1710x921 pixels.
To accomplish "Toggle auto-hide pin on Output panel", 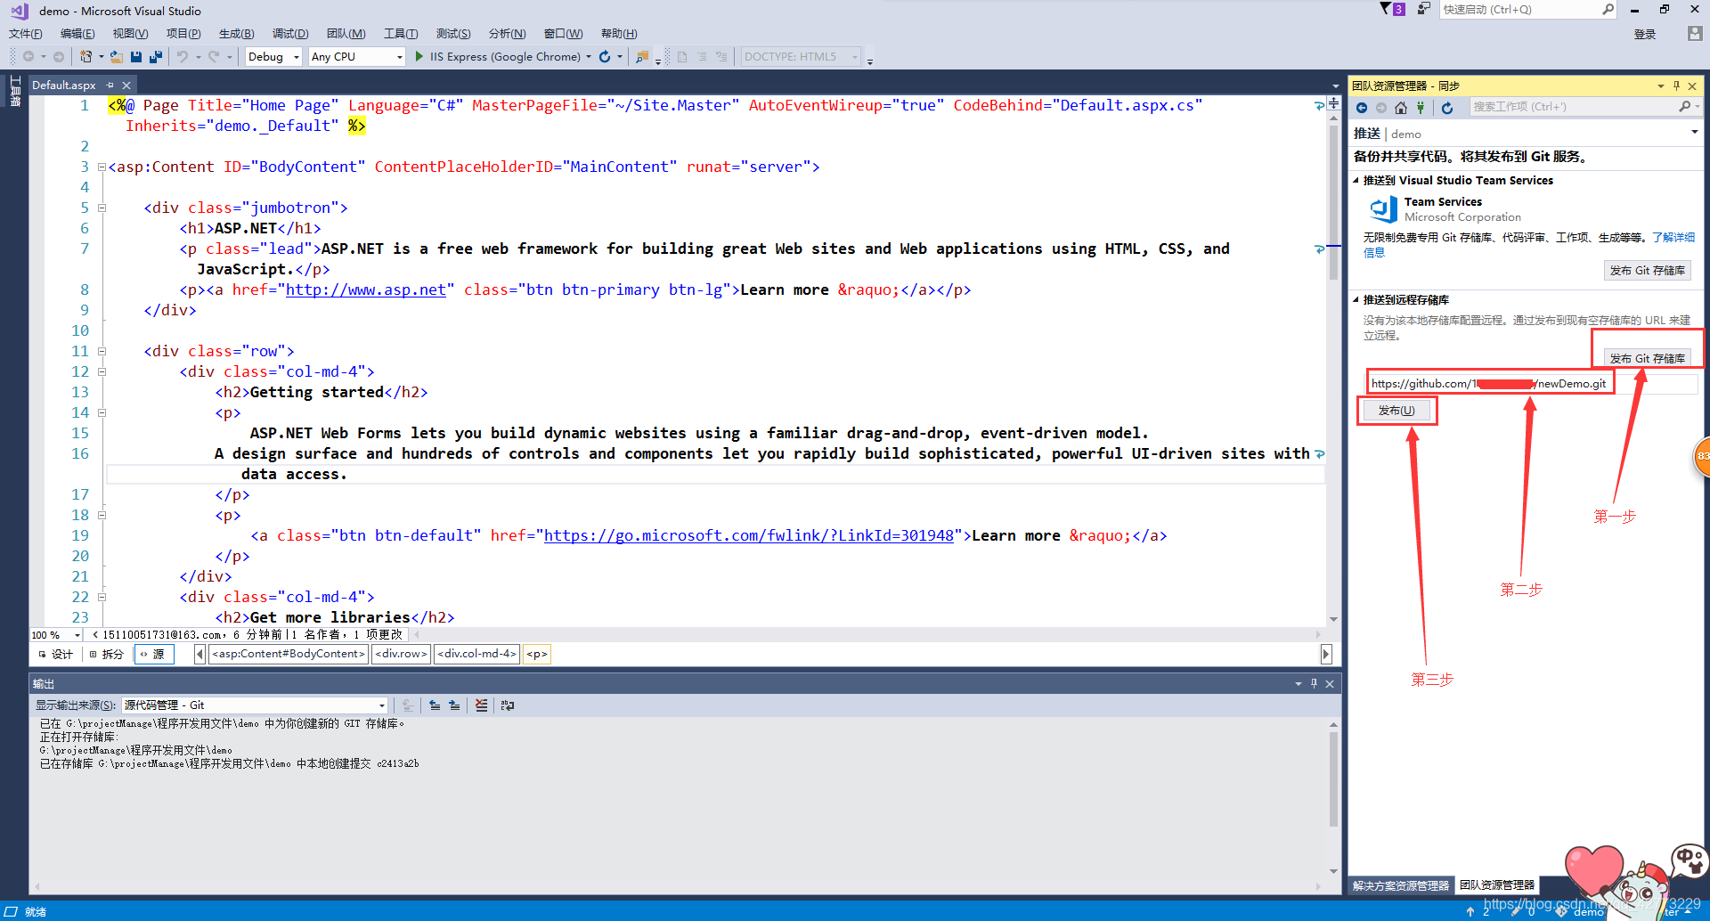I will pyautogui.click(x=1314, y=684).
